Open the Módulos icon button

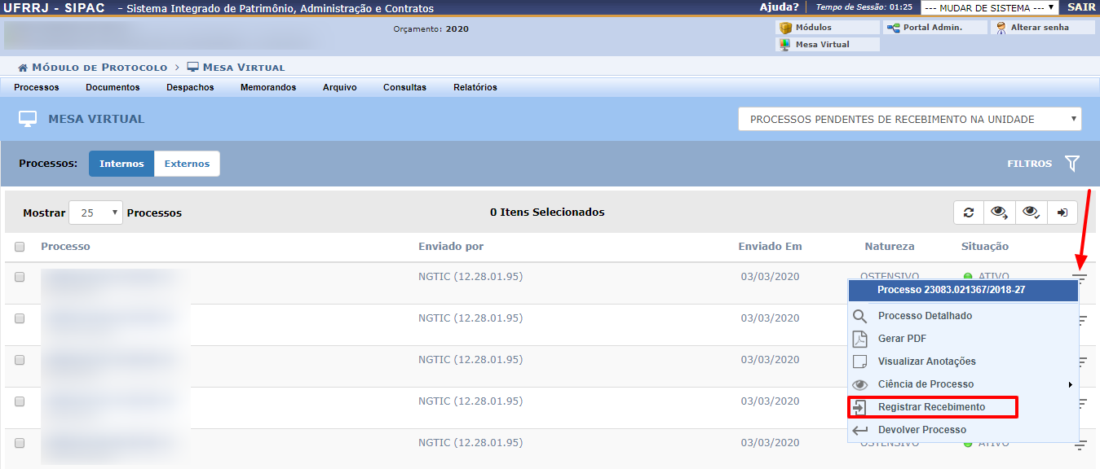tap(827, 28)
